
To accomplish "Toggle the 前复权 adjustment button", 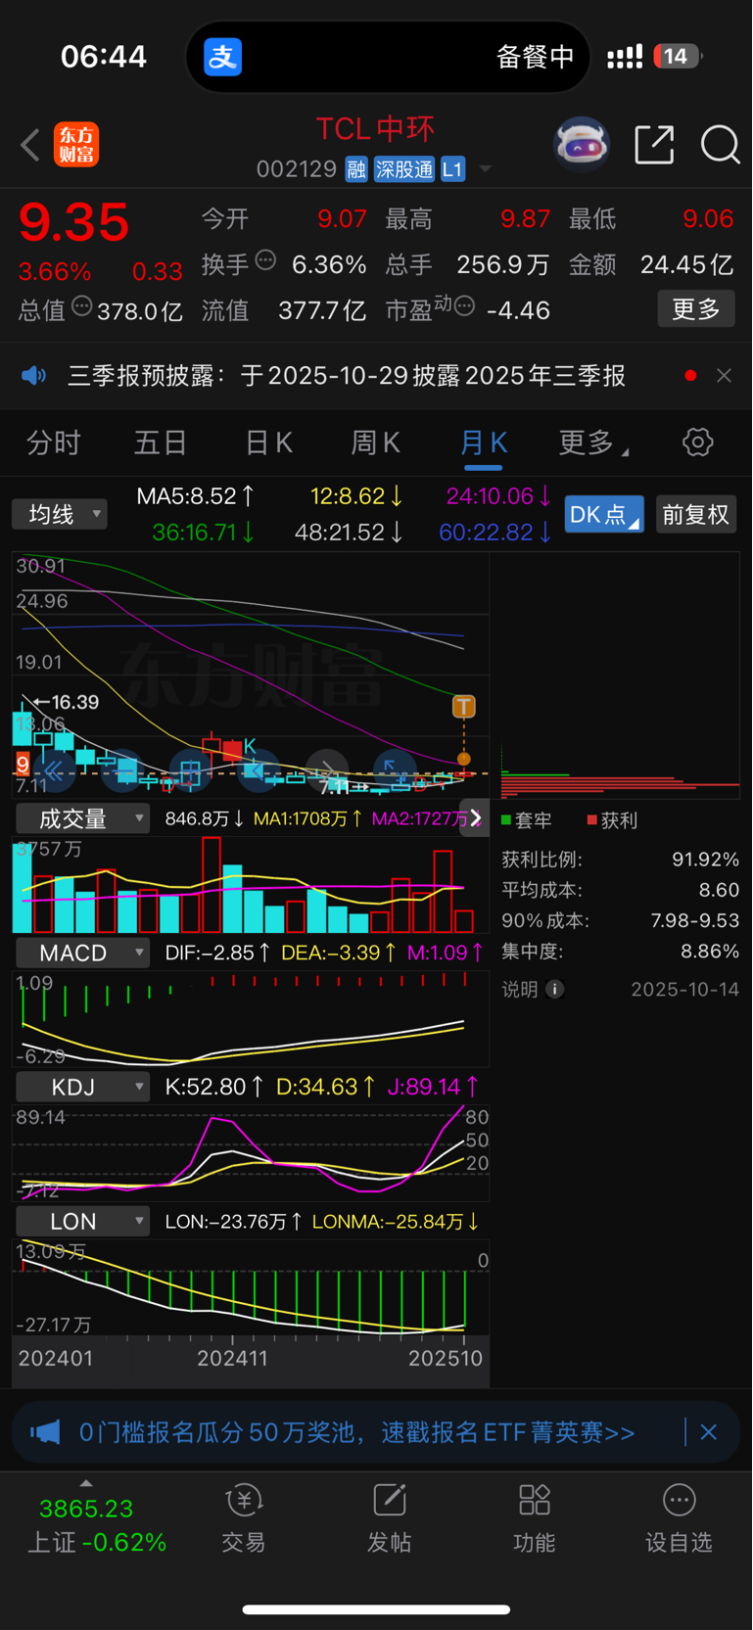I will 695,514.
